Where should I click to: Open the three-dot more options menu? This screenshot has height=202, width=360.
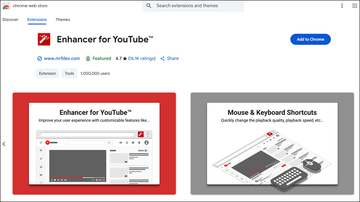point(342,6)
